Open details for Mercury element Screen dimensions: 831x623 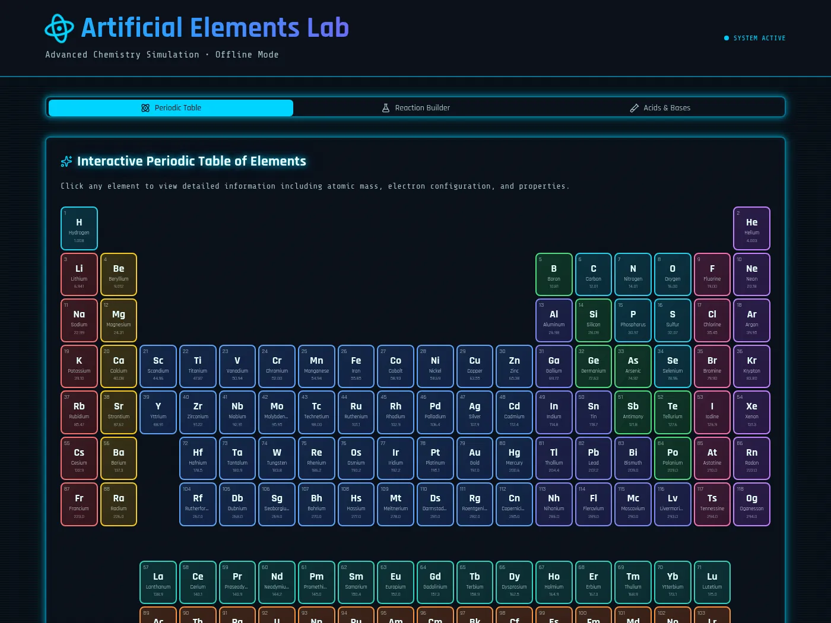tap(514, 458)
